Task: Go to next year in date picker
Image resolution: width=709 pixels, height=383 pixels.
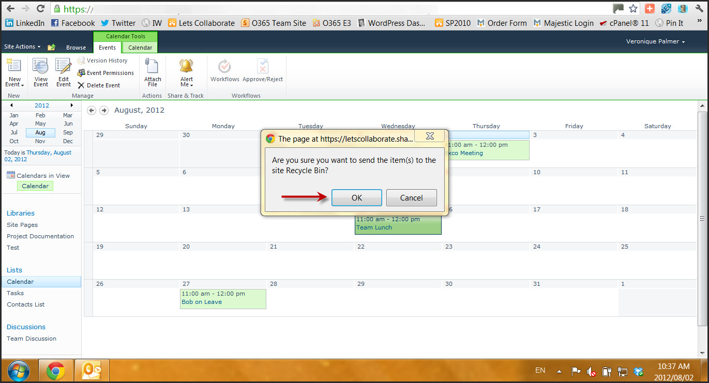Action: [72, 105]
